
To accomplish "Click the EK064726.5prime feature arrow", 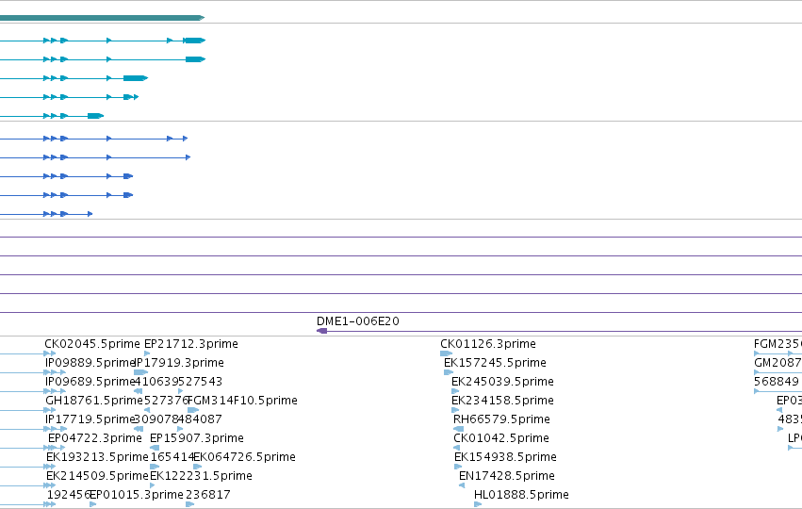I will (197, 467).
